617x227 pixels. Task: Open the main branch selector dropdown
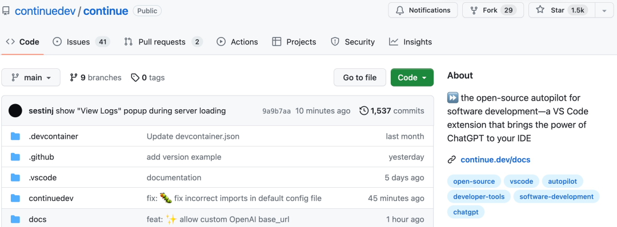tap(31, 77)
